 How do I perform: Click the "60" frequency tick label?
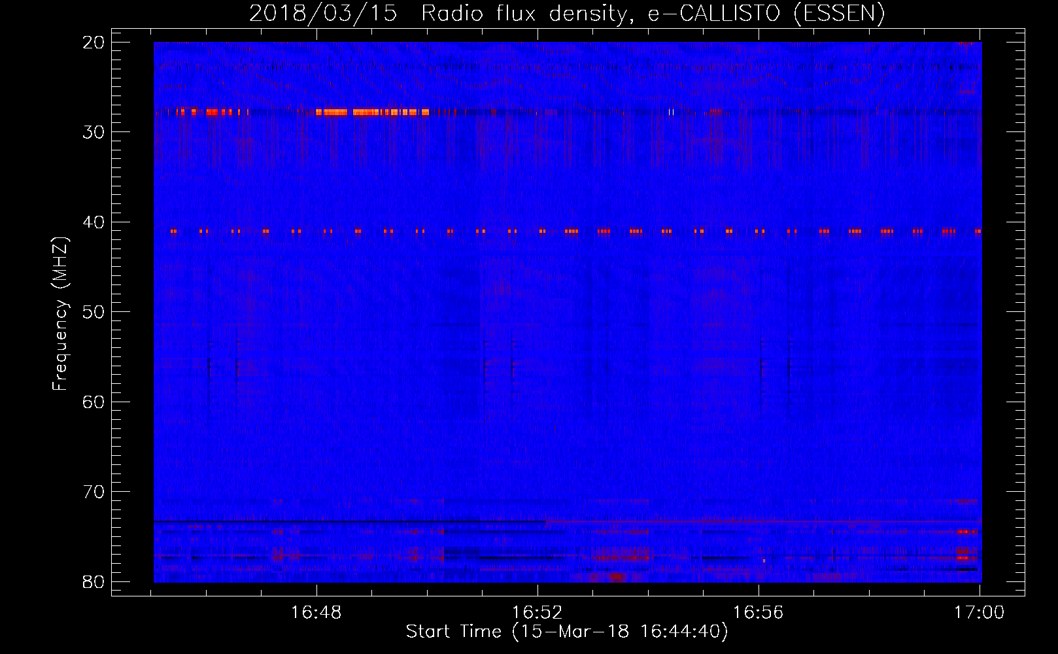pyautogui.click(x=94, y=402)
